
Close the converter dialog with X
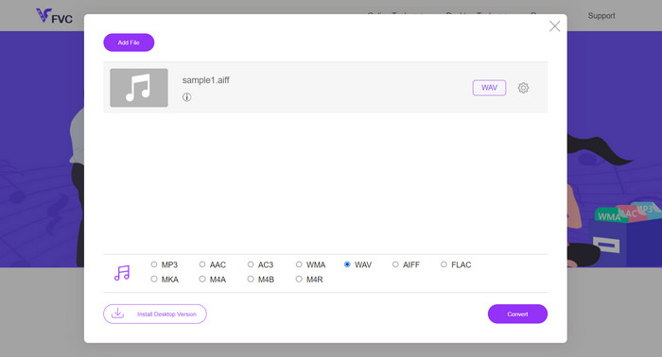555,26
